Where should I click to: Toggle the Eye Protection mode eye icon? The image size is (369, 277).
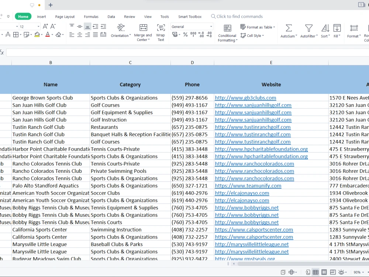[341, 272]
